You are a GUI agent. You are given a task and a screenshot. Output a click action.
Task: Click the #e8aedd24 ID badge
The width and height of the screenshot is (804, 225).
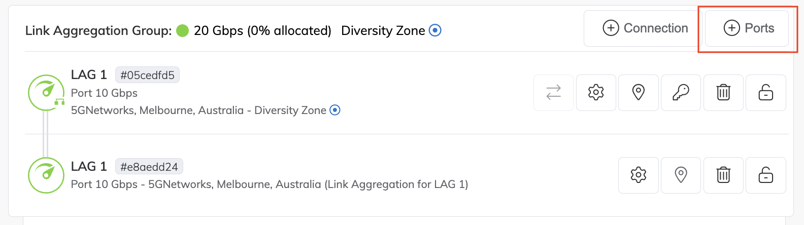(149, 167)
